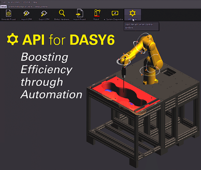The height and width of the screenshot is (170, 201).
Task: Click the Export CPM icon
Action: pyautogui.click(x=44, y=13)
